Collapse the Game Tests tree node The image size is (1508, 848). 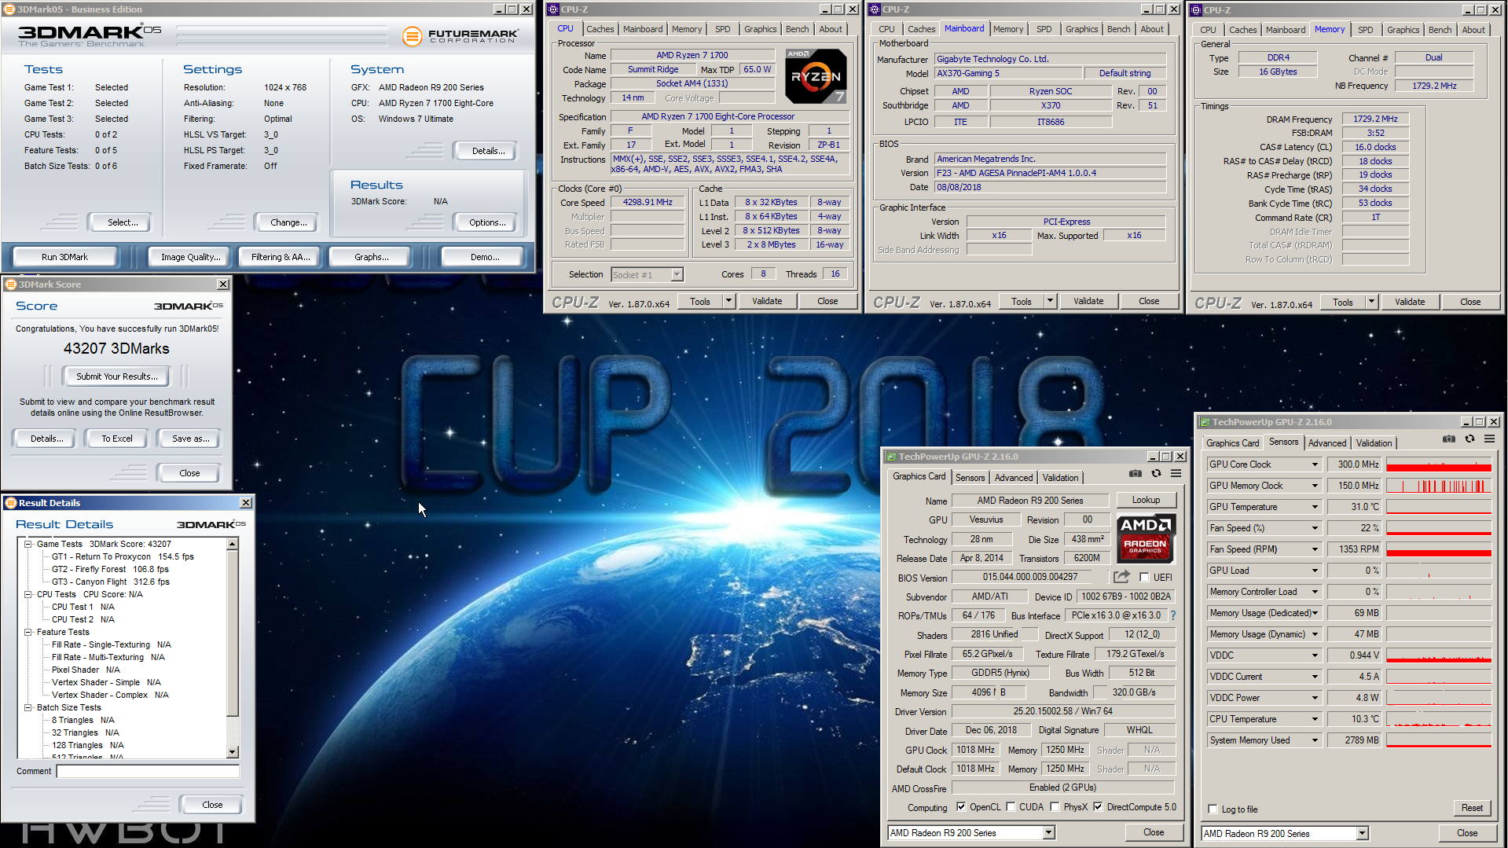(x=28, y=544)
